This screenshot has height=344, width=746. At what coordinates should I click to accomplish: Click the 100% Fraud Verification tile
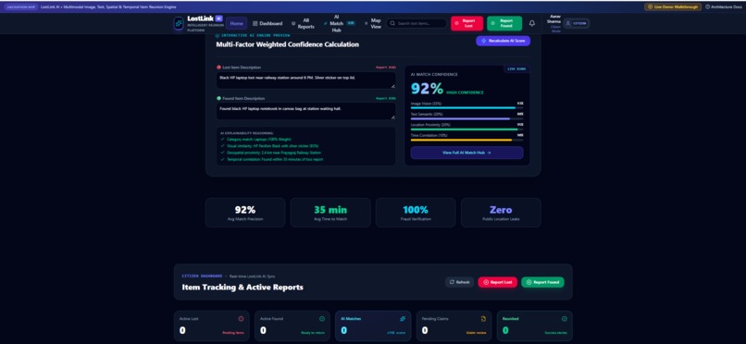(416, 213)
